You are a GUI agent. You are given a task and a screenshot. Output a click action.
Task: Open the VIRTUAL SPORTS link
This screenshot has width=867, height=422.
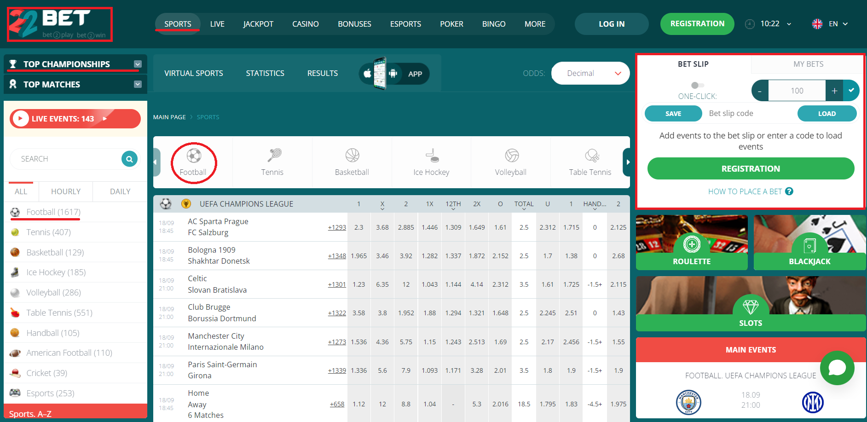point(194,73)
